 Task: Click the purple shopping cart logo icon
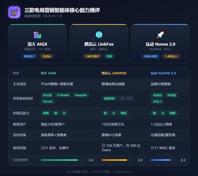(14, 12)
